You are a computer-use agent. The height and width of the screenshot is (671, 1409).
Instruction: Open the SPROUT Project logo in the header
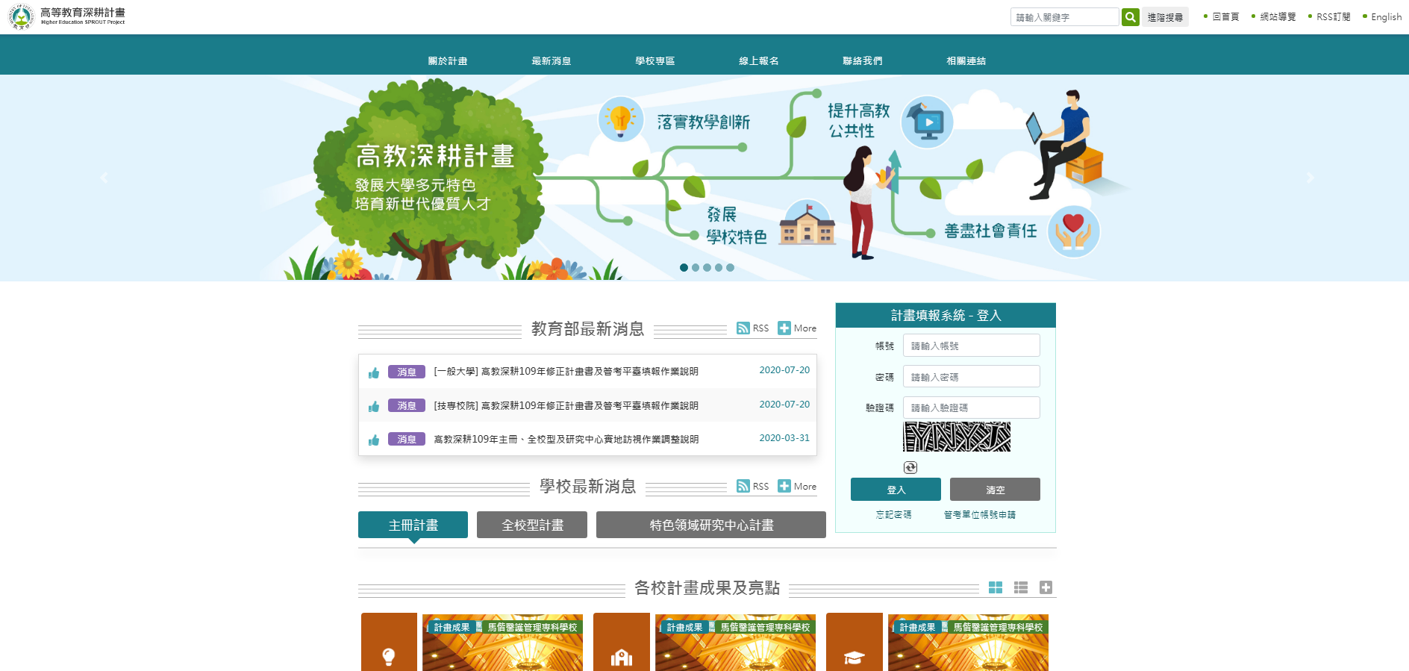(x=67, y=16)
